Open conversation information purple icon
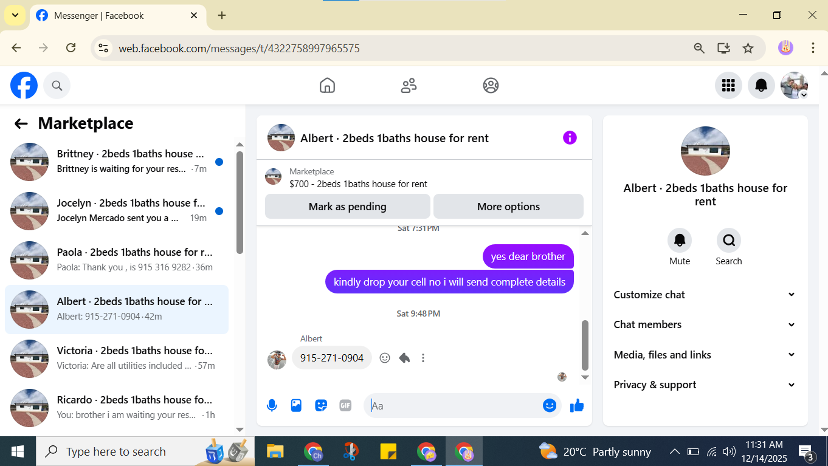Screen dimensions: 828x466 [x=570, y=138]
